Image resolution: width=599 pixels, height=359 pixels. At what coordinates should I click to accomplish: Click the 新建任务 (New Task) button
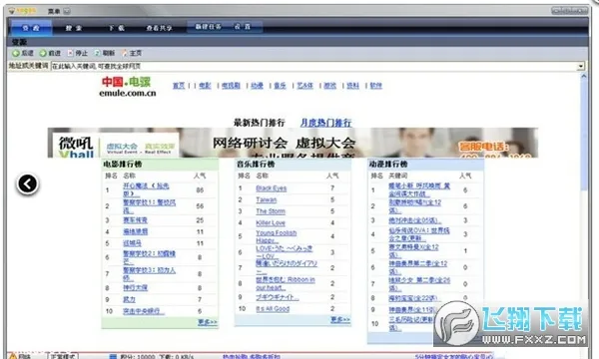pos(209,27)
